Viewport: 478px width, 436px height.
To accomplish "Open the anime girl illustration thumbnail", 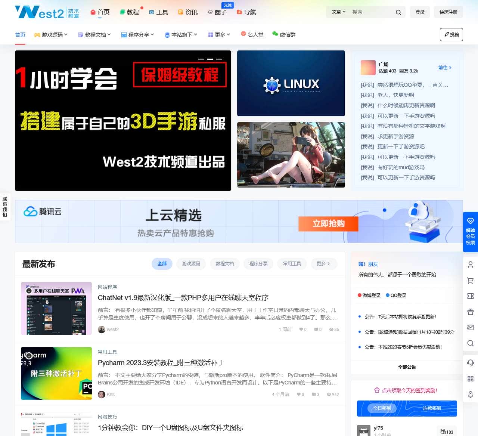I will pyautogui.click(x=291, y=155).
